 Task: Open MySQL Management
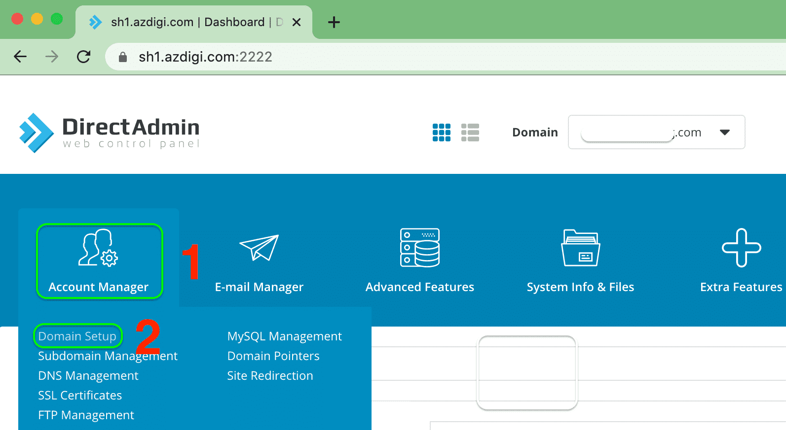284,336
